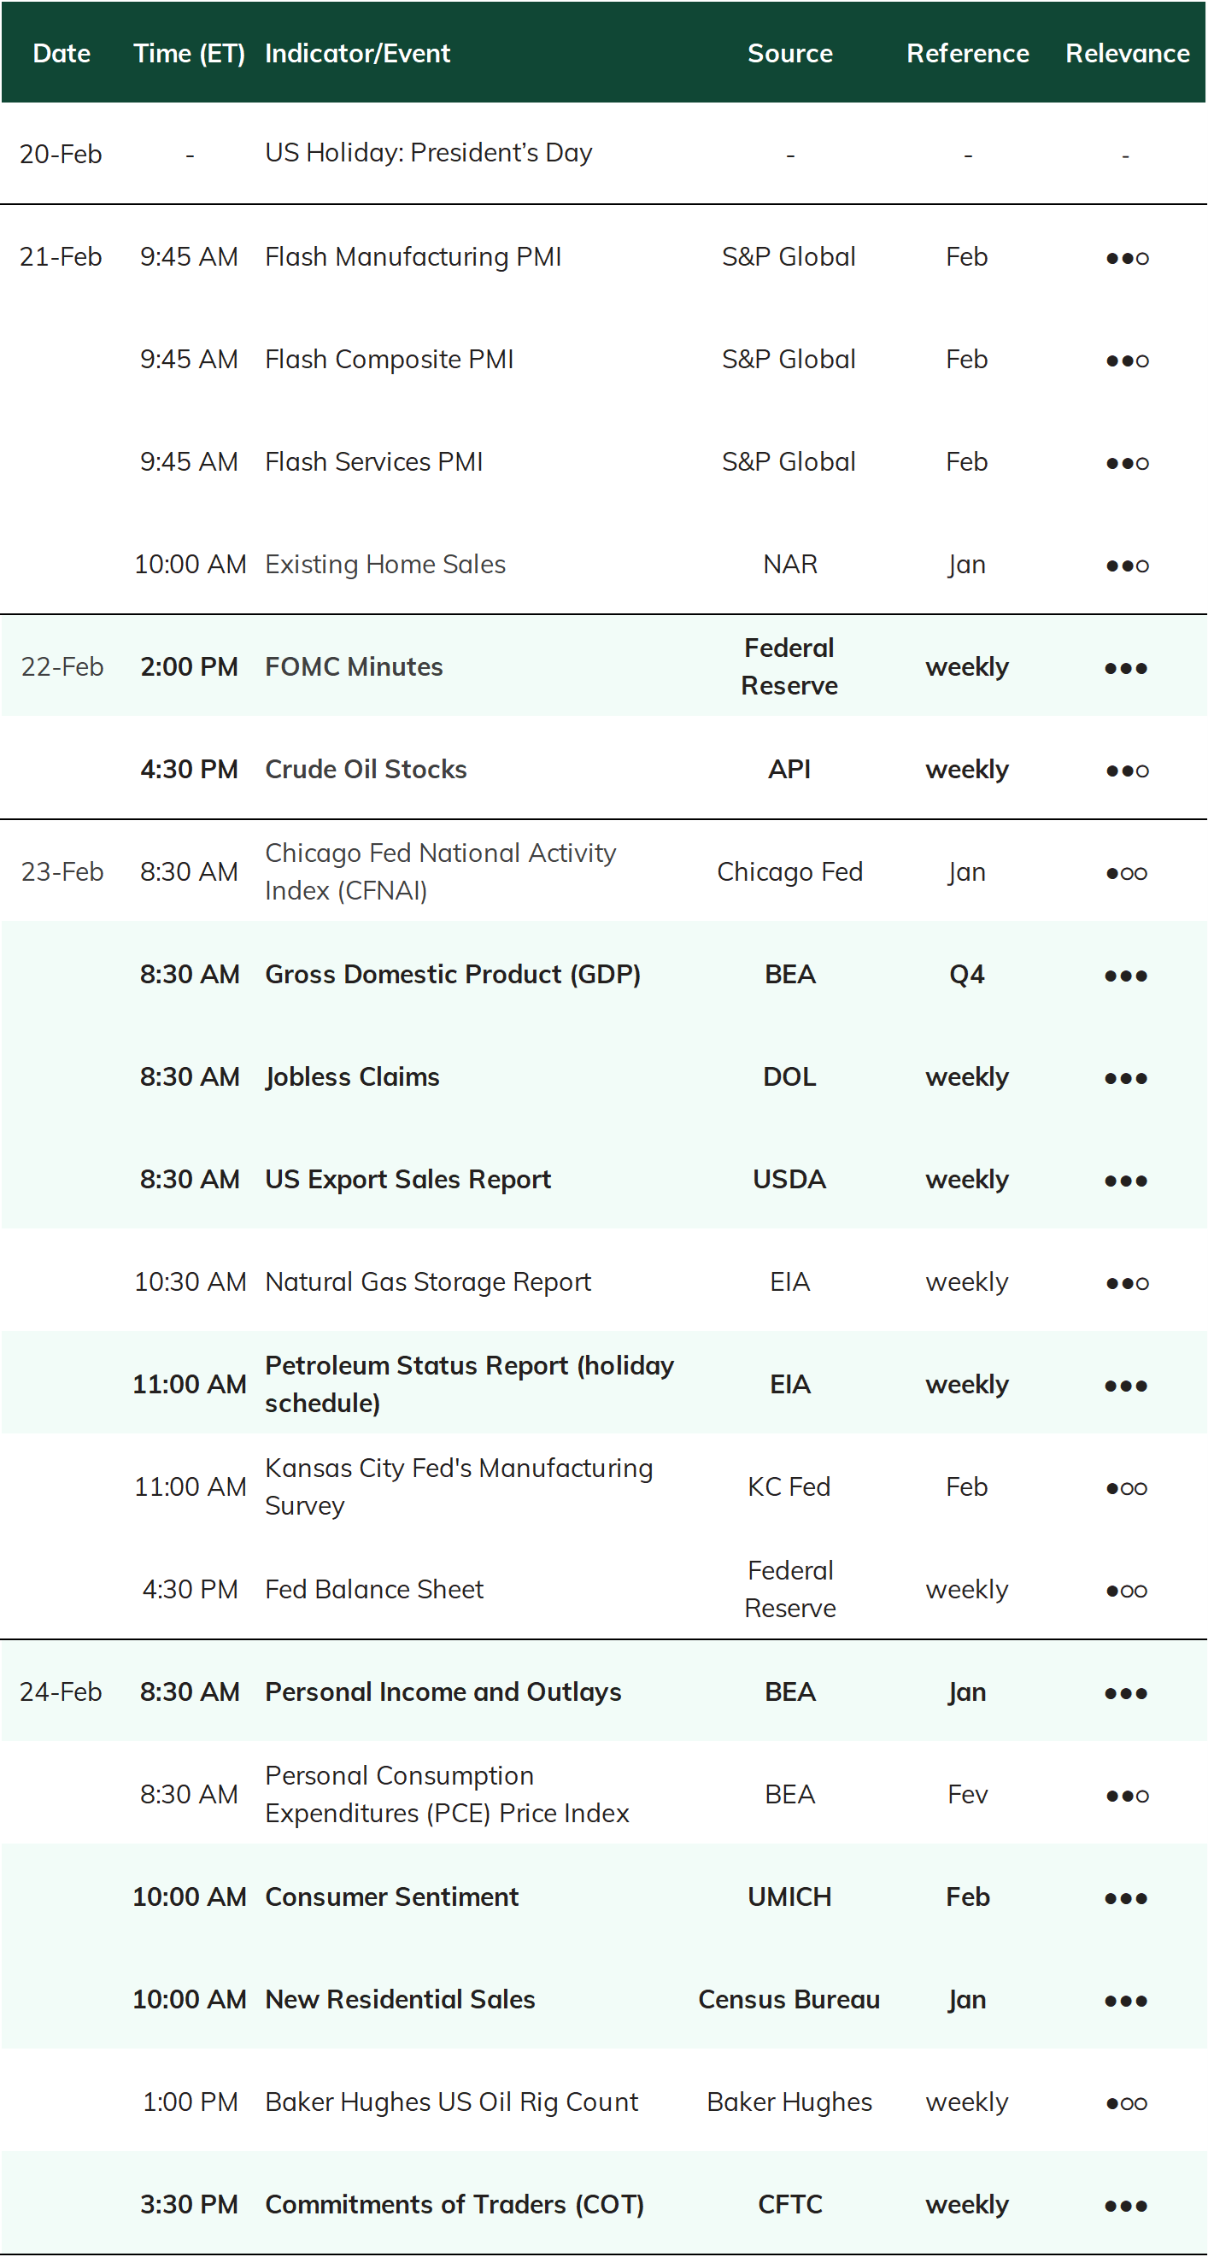The image size is (1208, 2257).
Task: Click the Source column header
Action: (x=789, y=54)
